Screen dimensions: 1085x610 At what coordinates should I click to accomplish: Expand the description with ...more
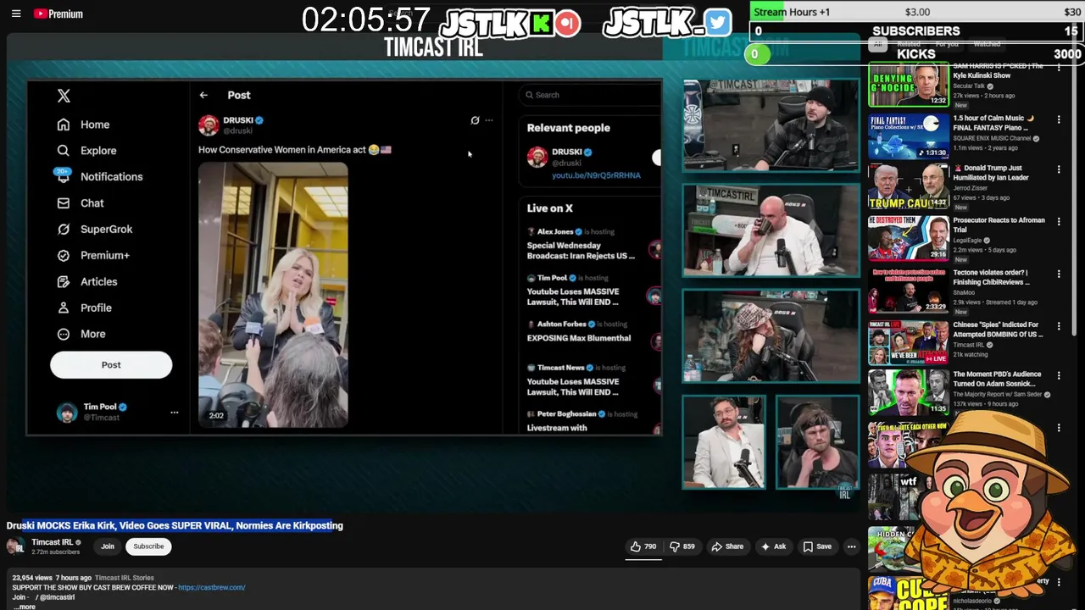[25, 607]
